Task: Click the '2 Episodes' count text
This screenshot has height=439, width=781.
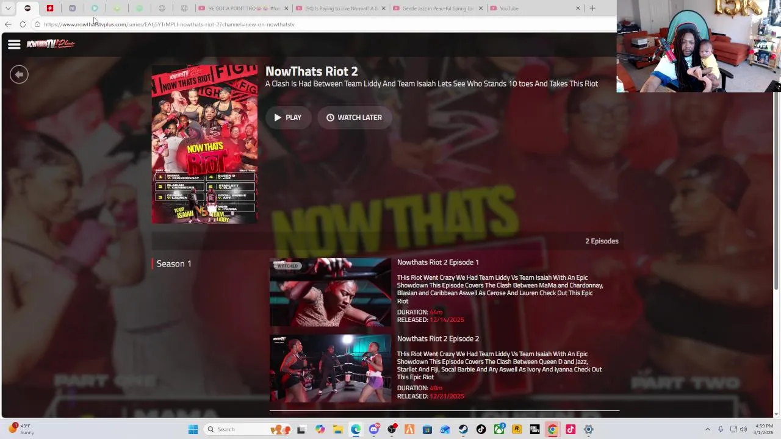Action: [x=602, y=241]
